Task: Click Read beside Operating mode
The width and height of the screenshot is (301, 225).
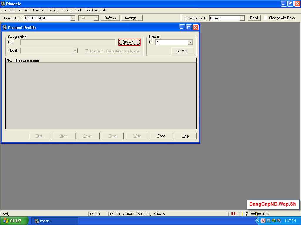Action: (x=254, y=18)
